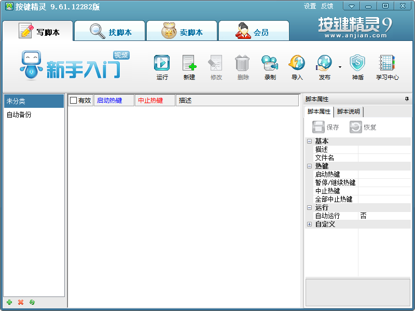
Task: Expand the 自定义 property group
Action: [x=309, y=224]
